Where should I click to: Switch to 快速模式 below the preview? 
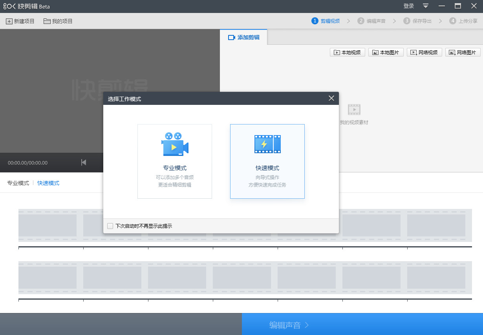[x=48, y=183]
